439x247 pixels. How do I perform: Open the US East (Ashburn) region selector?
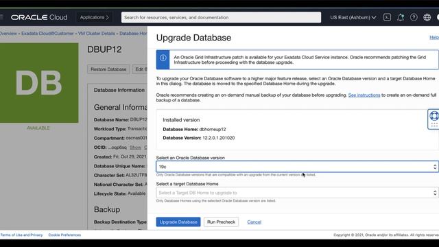[353, 17]
